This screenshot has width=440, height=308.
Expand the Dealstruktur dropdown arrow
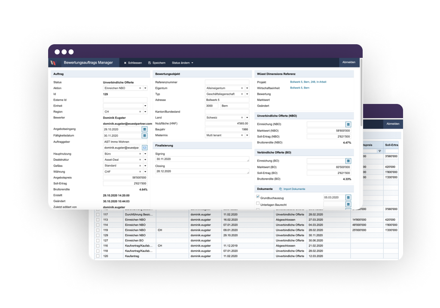(145, 160)
